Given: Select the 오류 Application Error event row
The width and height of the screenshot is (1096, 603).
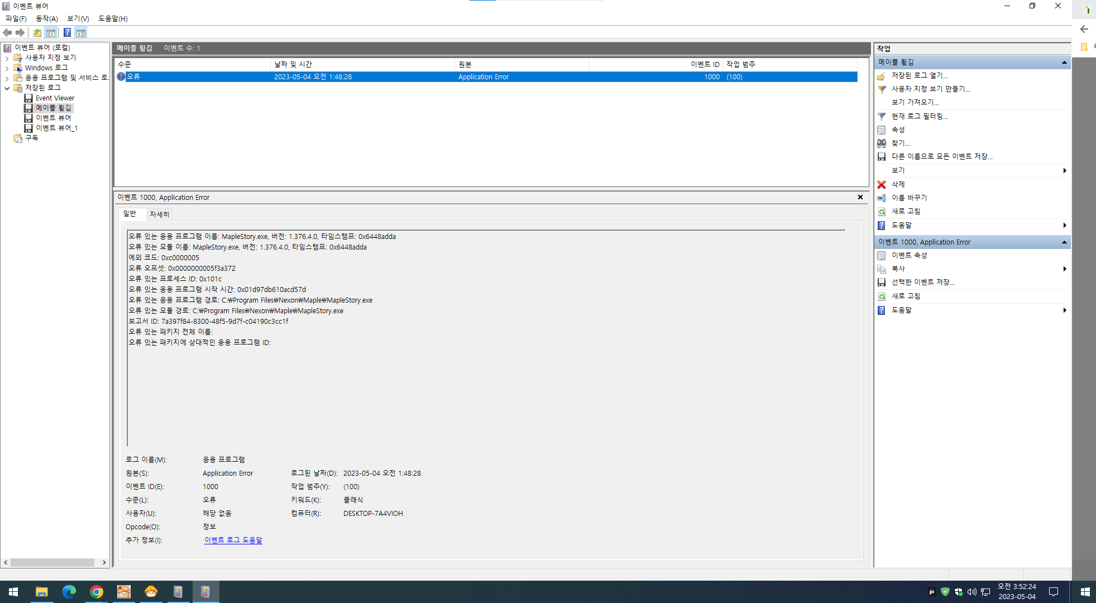Looking at the screenshot, I should coord(486,77).
